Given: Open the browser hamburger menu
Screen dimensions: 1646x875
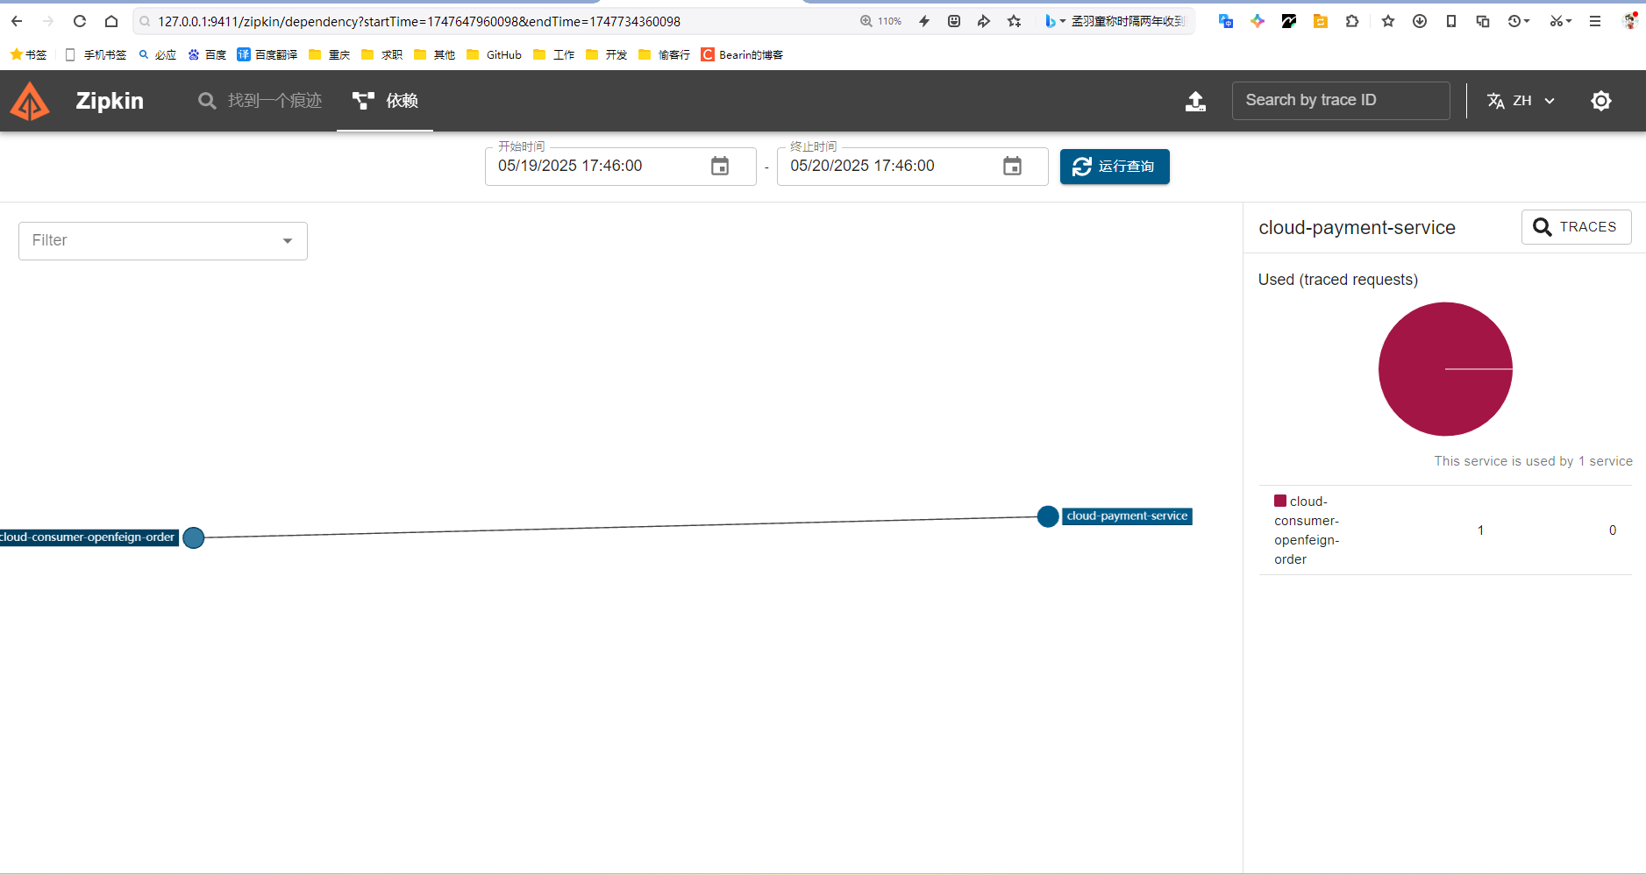Looking at the screenshot, I should (x=1595, y=21).
